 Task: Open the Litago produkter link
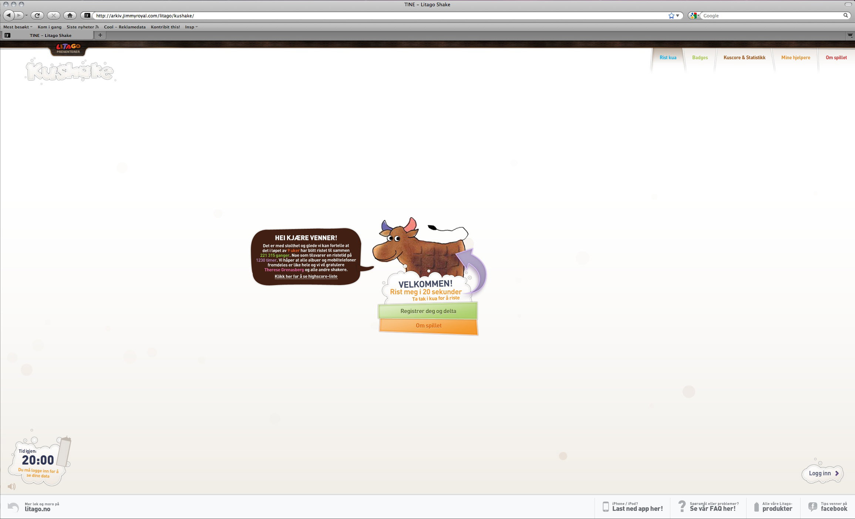pos(777,507)
